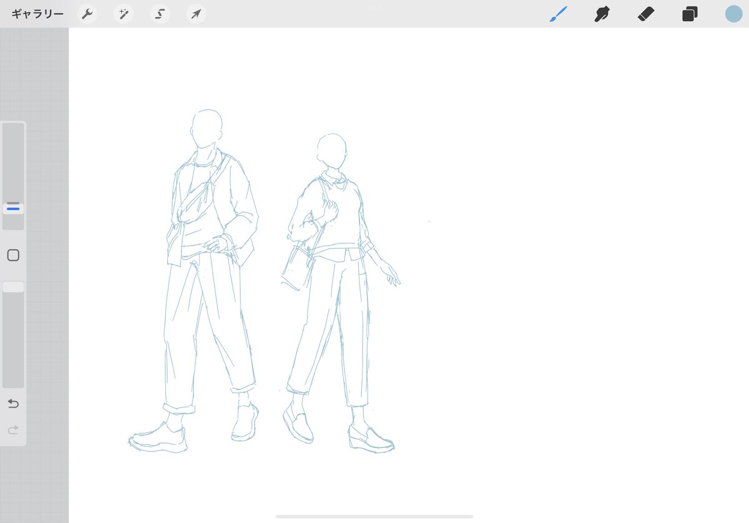Tap the square modify button in sidebar
Image resolution: width=749 pixels, height=523 pixels.
pyautogui.click(x=13, y=255)
